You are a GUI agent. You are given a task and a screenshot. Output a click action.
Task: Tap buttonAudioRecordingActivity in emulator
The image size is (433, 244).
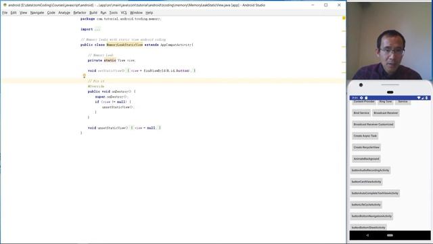[x=370, y=170]
